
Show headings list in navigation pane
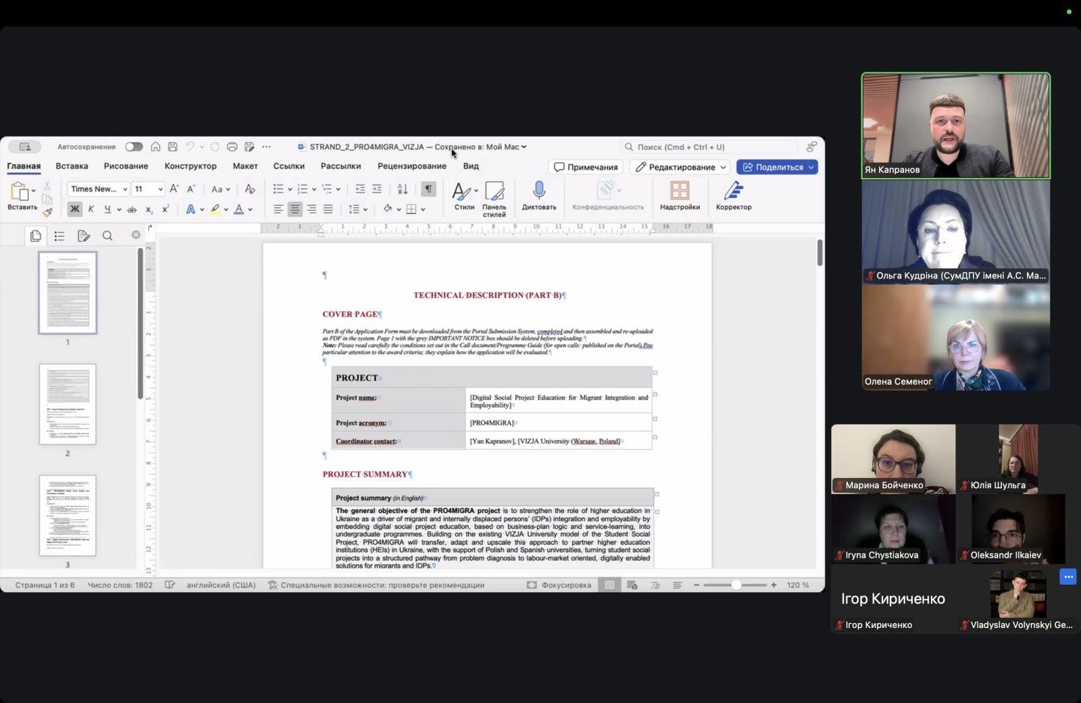click(59, 236)
